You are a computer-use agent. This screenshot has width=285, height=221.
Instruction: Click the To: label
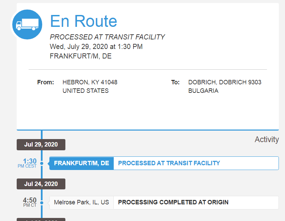point(175,82)
